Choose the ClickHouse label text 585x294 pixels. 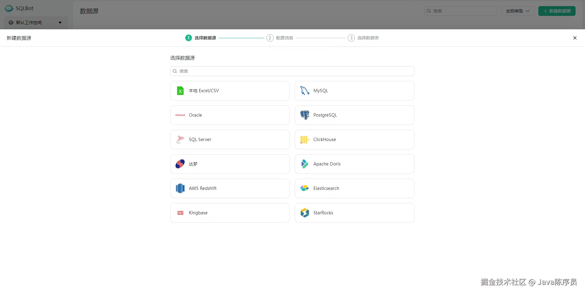pos(325,140)
